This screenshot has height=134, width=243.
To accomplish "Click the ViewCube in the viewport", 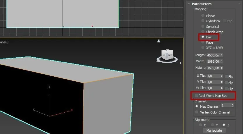I will click(x=168, y=55).
